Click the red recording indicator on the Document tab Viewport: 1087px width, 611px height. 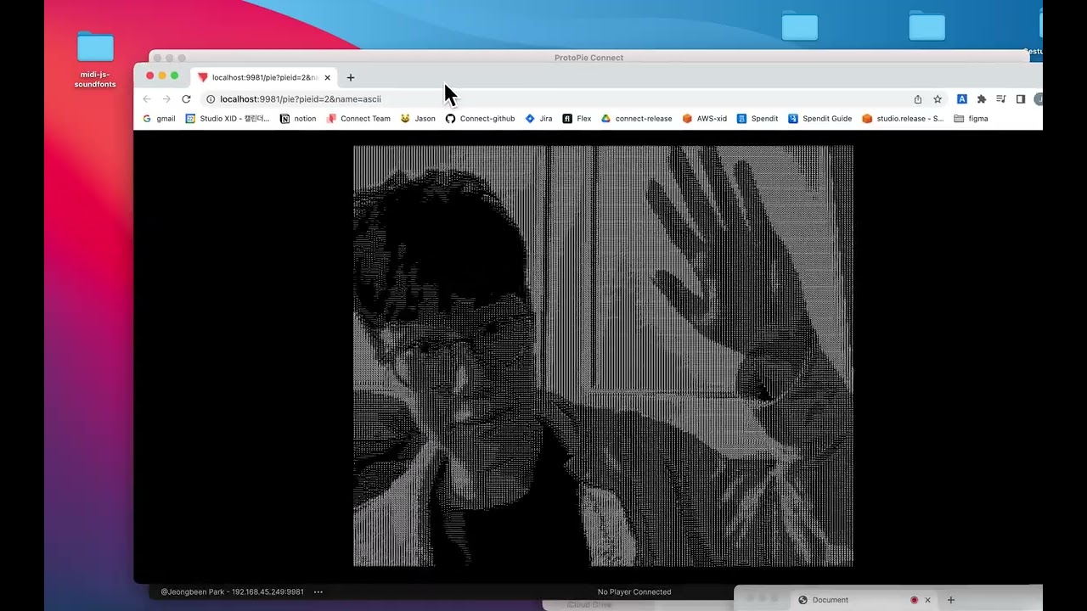[x=914, y=600]
